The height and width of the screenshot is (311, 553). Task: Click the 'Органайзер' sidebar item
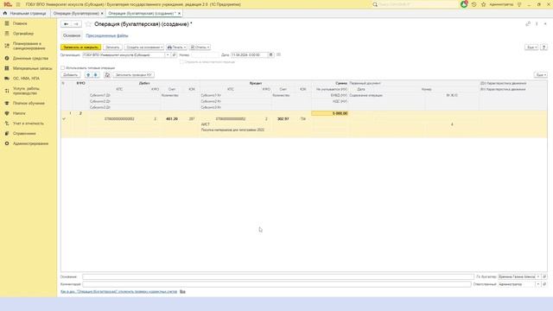point(23,34)
